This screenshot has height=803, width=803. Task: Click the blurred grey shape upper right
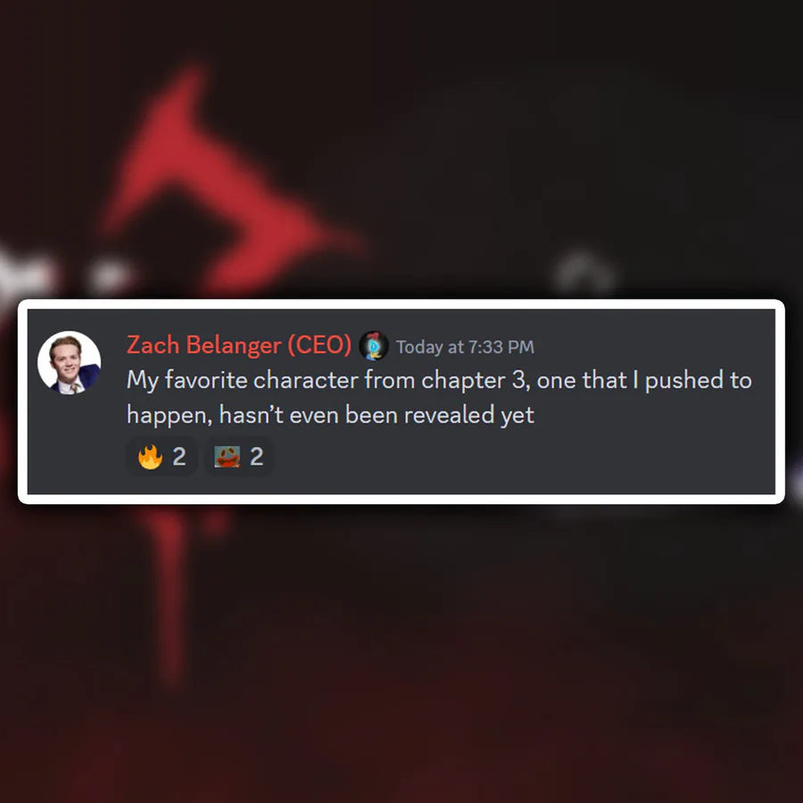(x=584, y=274)
